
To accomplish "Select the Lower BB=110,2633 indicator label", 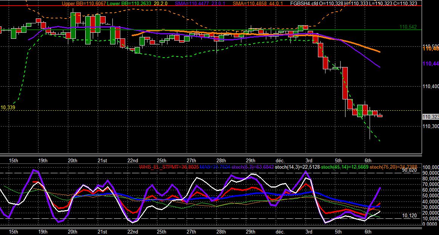I will pos(129,4).
